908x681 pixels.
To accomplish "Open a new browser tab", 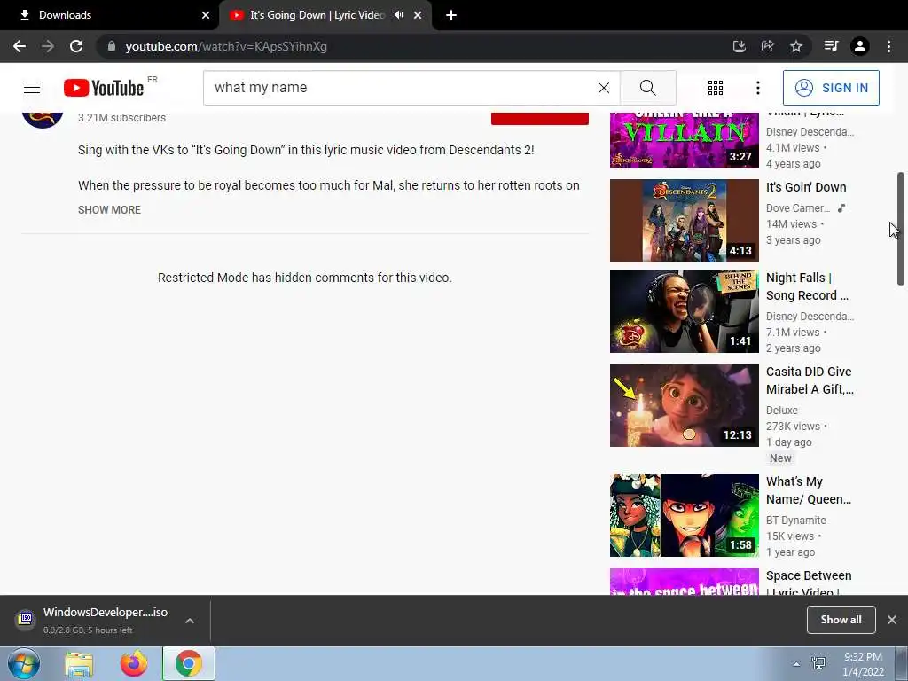I will click(x=451, y=15).
